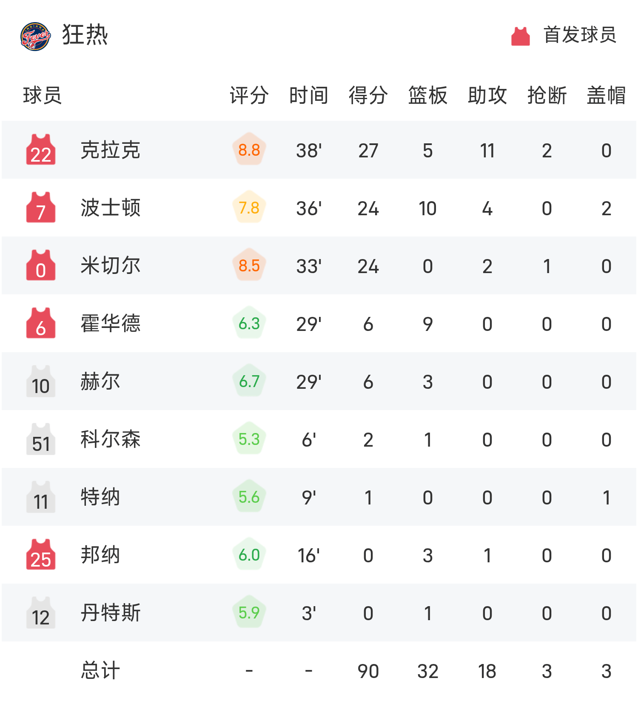
Task: Click the 特纳 player name
Action: (100, 497)
